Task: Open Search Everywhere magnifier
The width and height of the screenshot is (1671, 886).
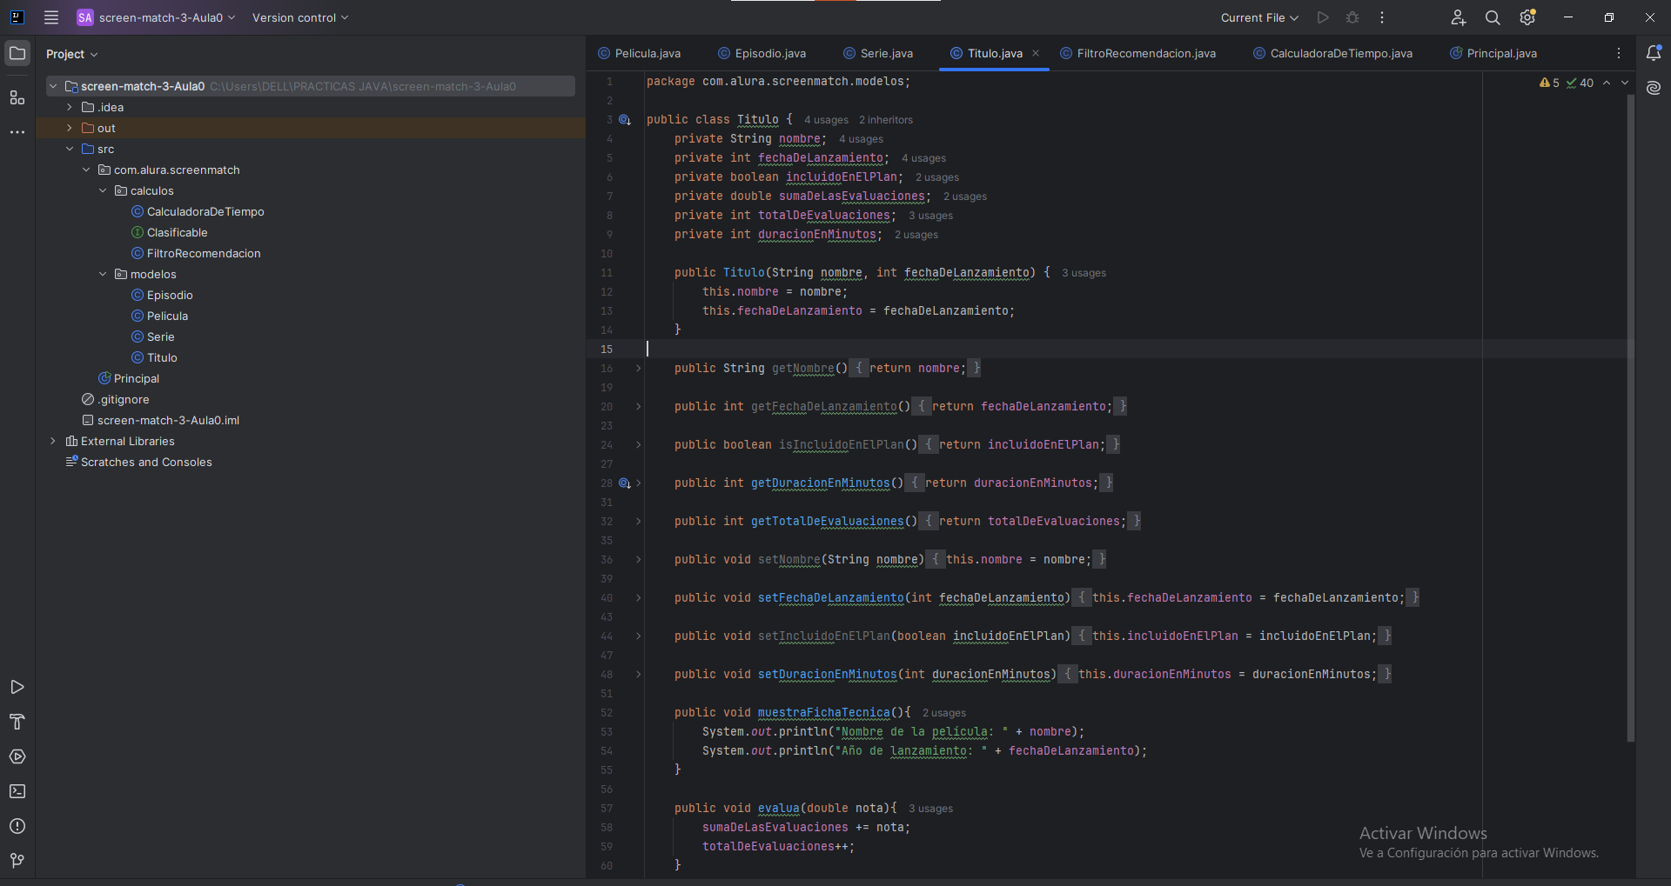Action: click(1493, 17)
